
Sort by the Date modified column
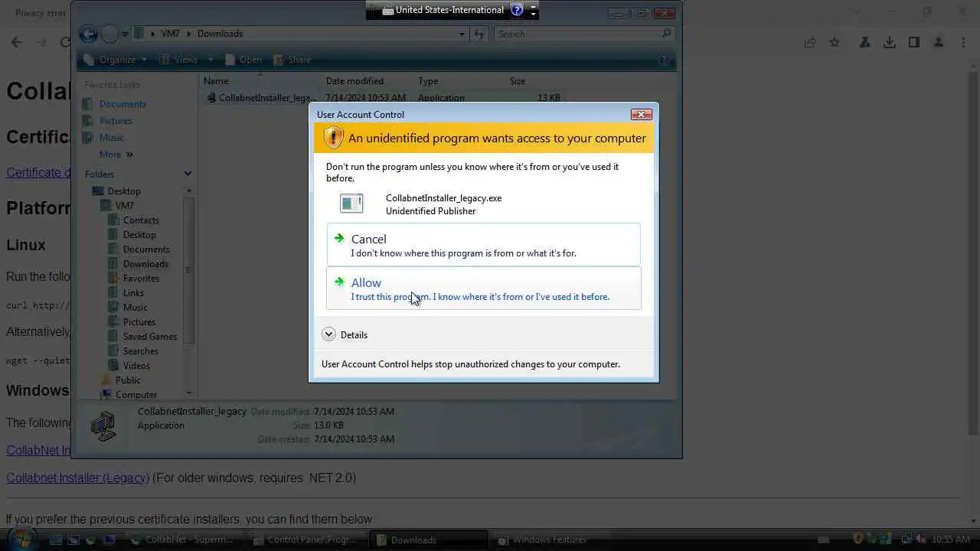click(367, 81)
